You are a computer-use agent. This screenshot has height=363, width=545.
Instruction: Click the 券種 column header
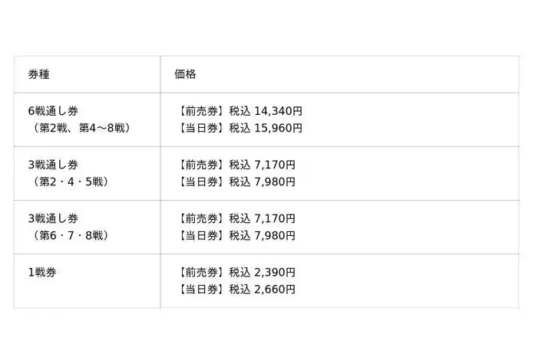point(38,74)
